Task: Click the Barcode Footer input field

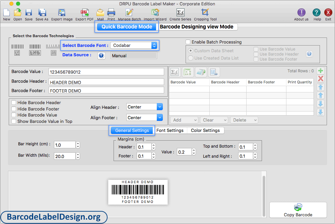Action: (107, 90)
